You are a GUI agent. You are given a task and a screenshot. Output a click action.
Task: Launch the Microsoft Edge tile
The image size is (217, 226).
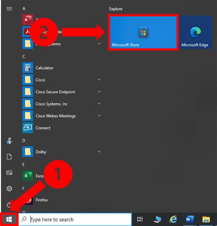[x=196, y=32]
